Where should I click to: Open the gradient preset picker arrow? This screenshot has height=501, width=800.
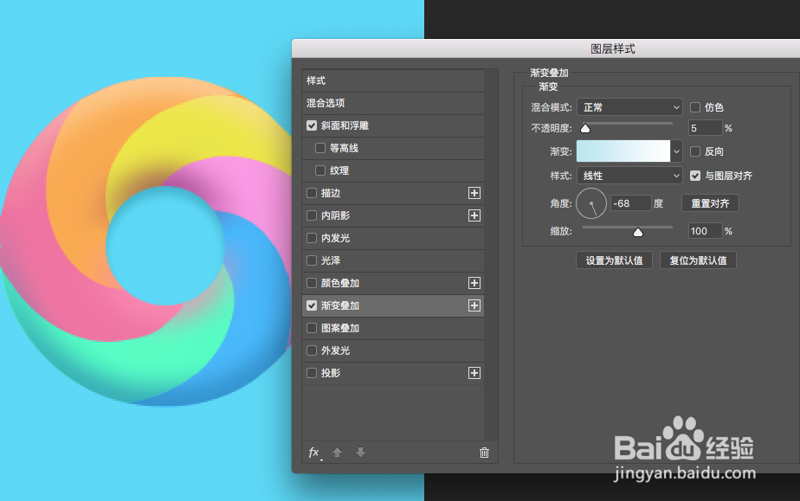coord(676,151)
